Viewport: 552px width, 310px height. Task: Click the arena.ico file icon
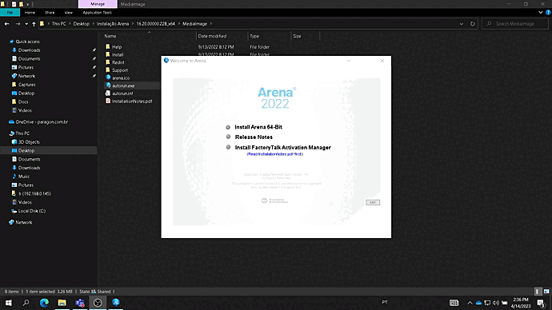[108, 77]
